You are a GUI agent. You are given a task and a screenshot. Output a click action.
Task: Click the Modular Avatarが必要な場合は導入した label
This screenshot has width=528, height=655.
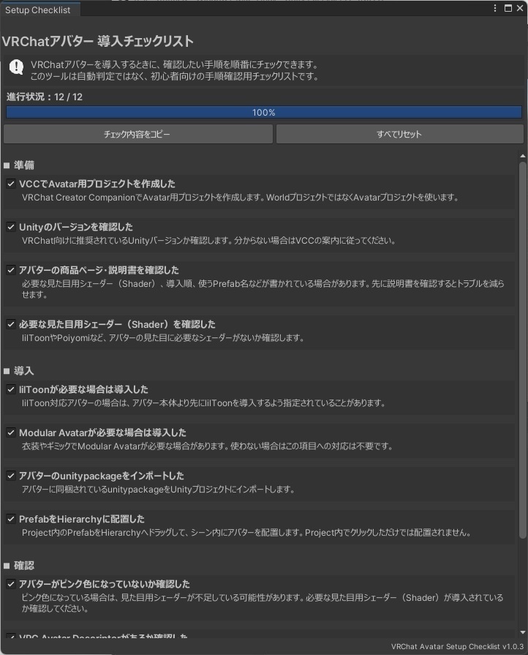point(102,433)
